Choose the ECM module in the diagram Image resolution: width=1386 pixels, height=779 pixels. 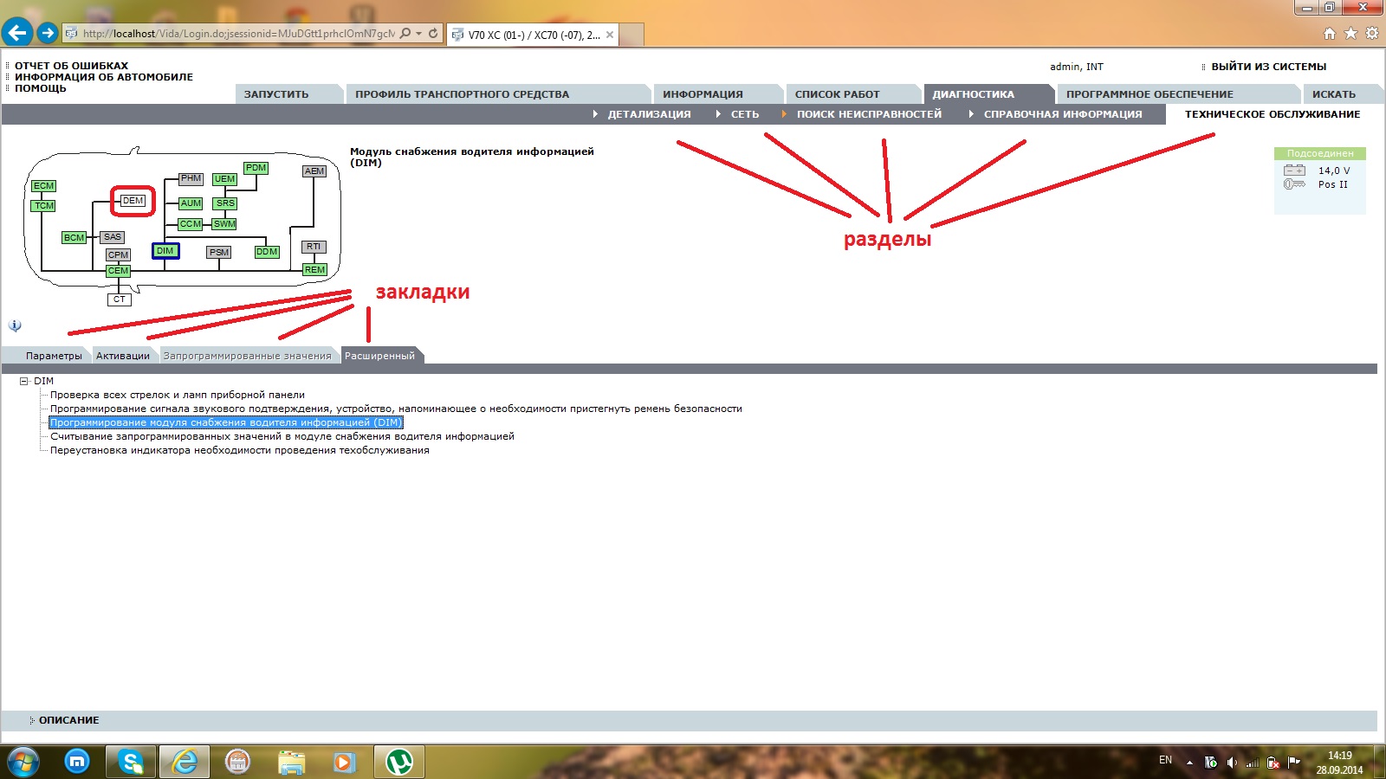pos(43,186)
